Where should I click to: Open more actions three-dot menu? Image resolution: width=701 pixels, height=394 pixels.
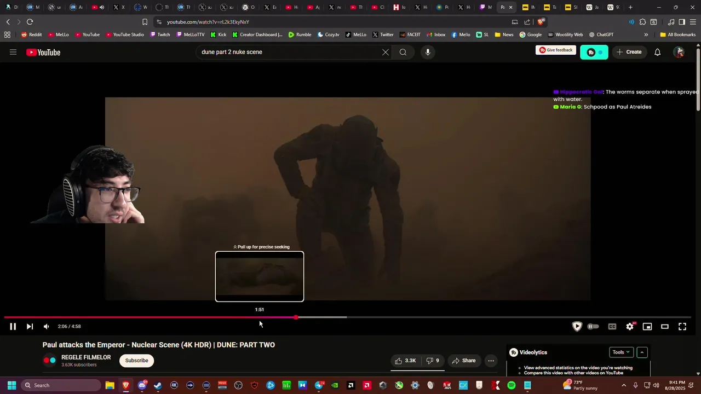491,361
